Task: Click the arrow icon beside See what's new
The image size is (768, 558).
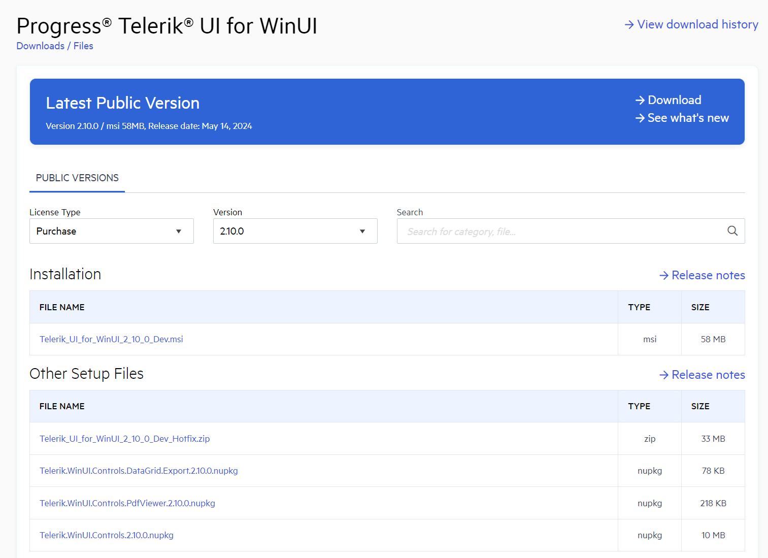Action: pyautogui.click(x=640, y=117)
